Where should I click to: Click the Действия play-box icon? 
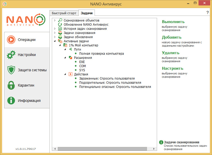click(70, 74)
